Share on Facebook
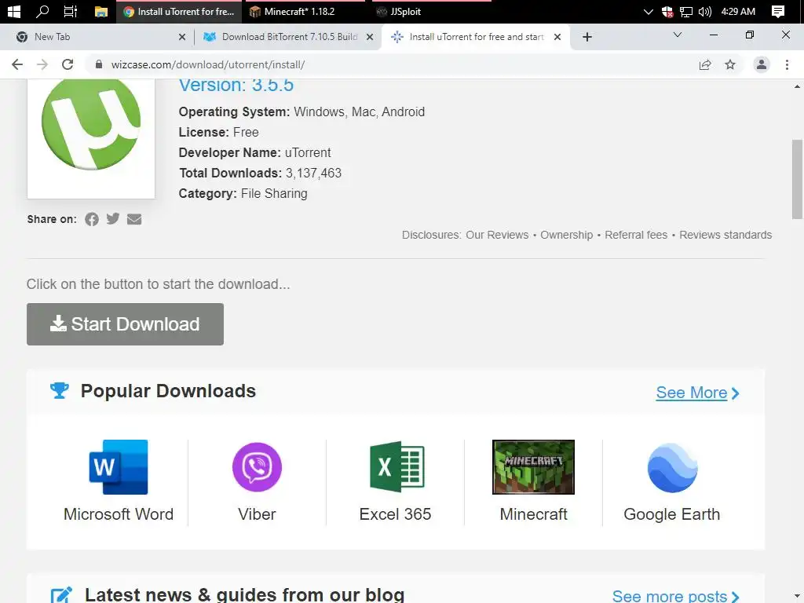The image size is (804, 603). coord(92,220)
